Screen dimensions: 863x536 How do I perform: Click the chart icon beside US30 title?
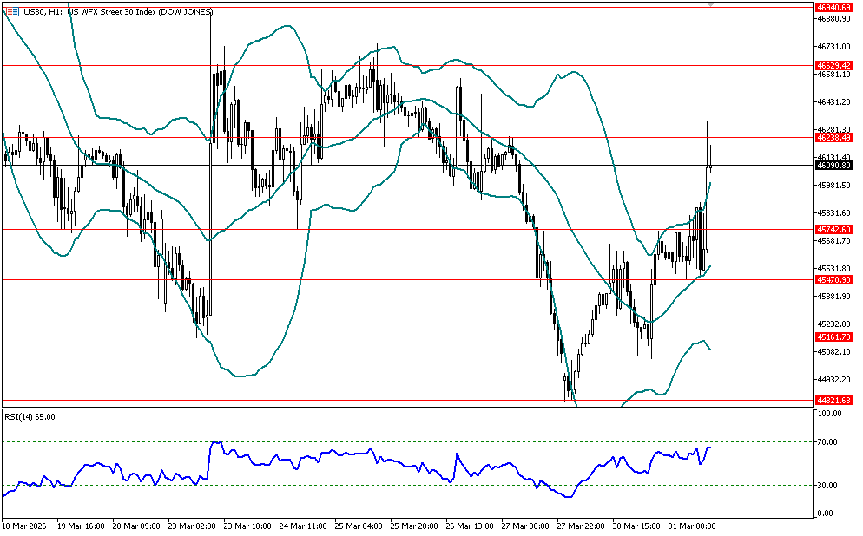click(x=11, y=11)
